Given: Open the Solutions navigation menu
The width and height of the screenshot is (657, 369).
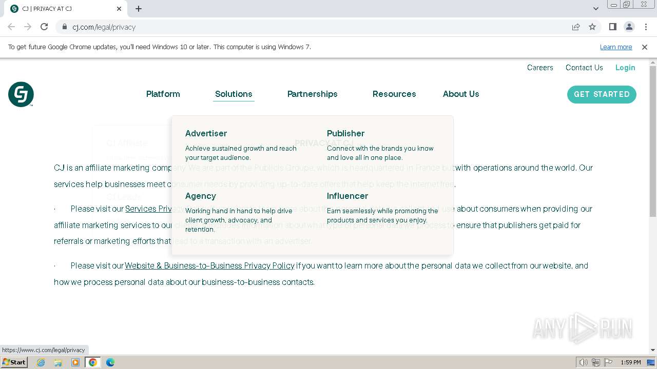Looking at the screenshot, I should point(234,94).
